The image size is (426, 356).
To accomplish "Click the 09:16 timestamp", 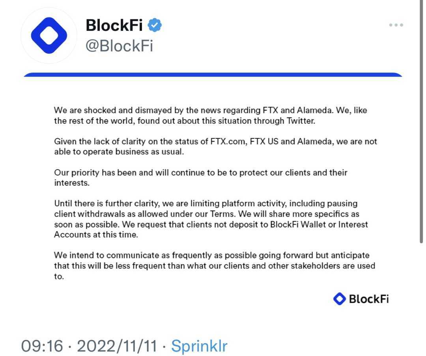I will point(42,346).
